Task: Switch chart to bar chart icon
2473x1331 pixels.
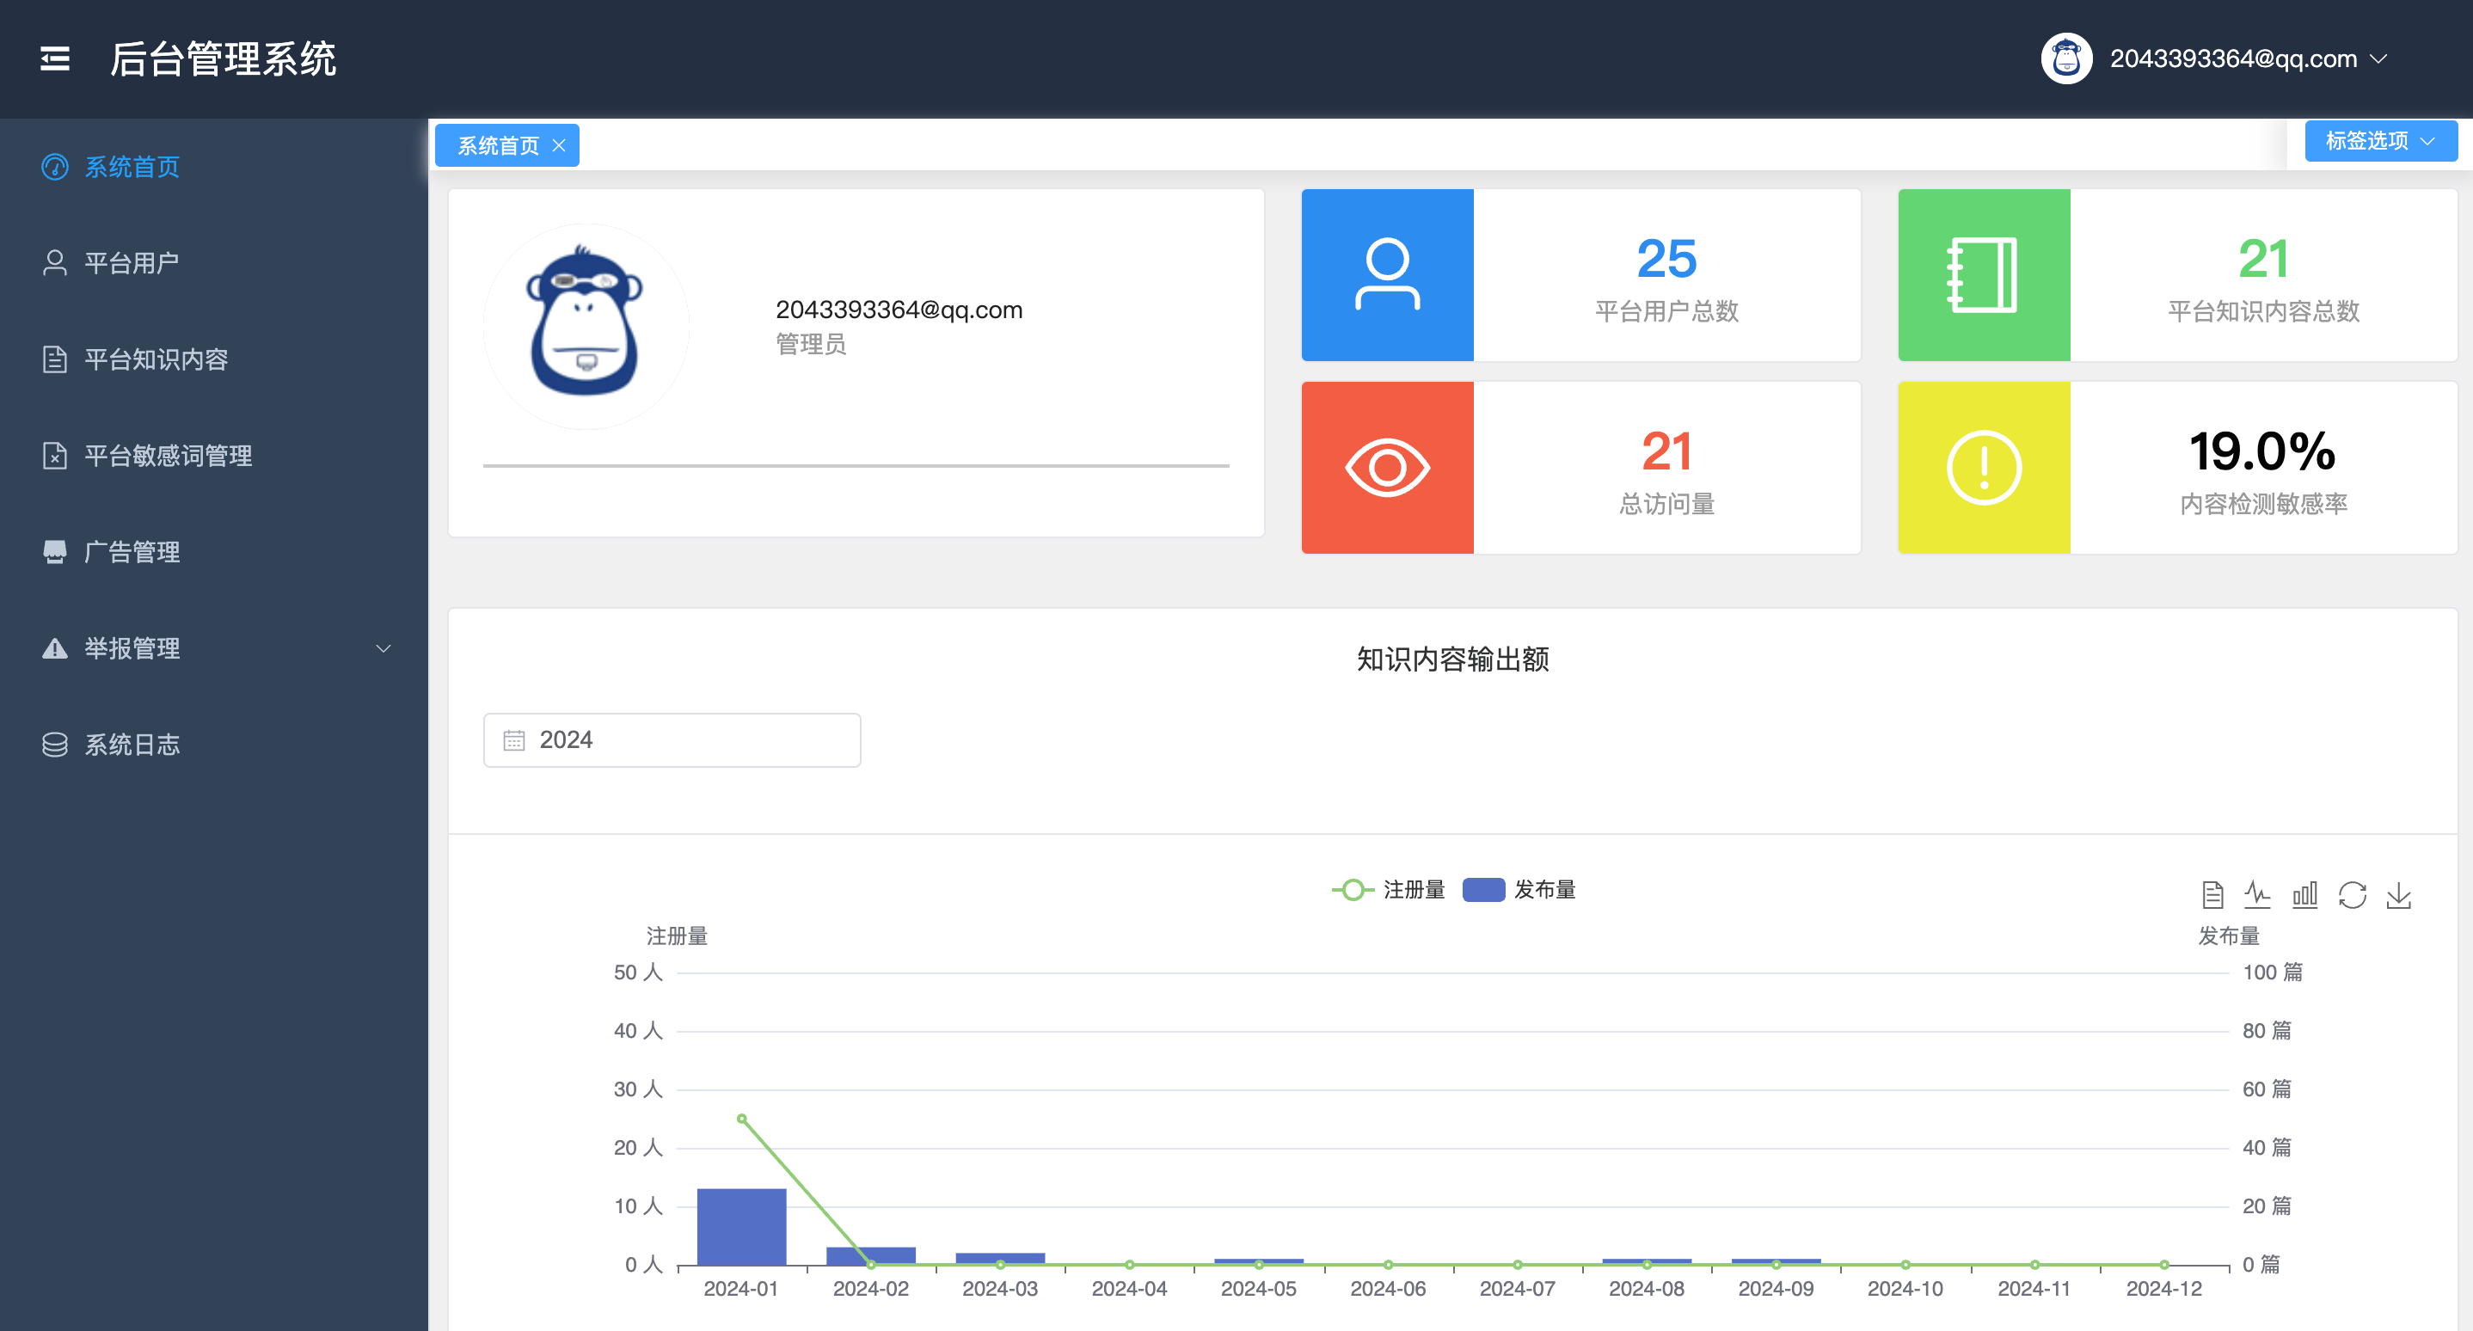Action: pos(2305,894)
